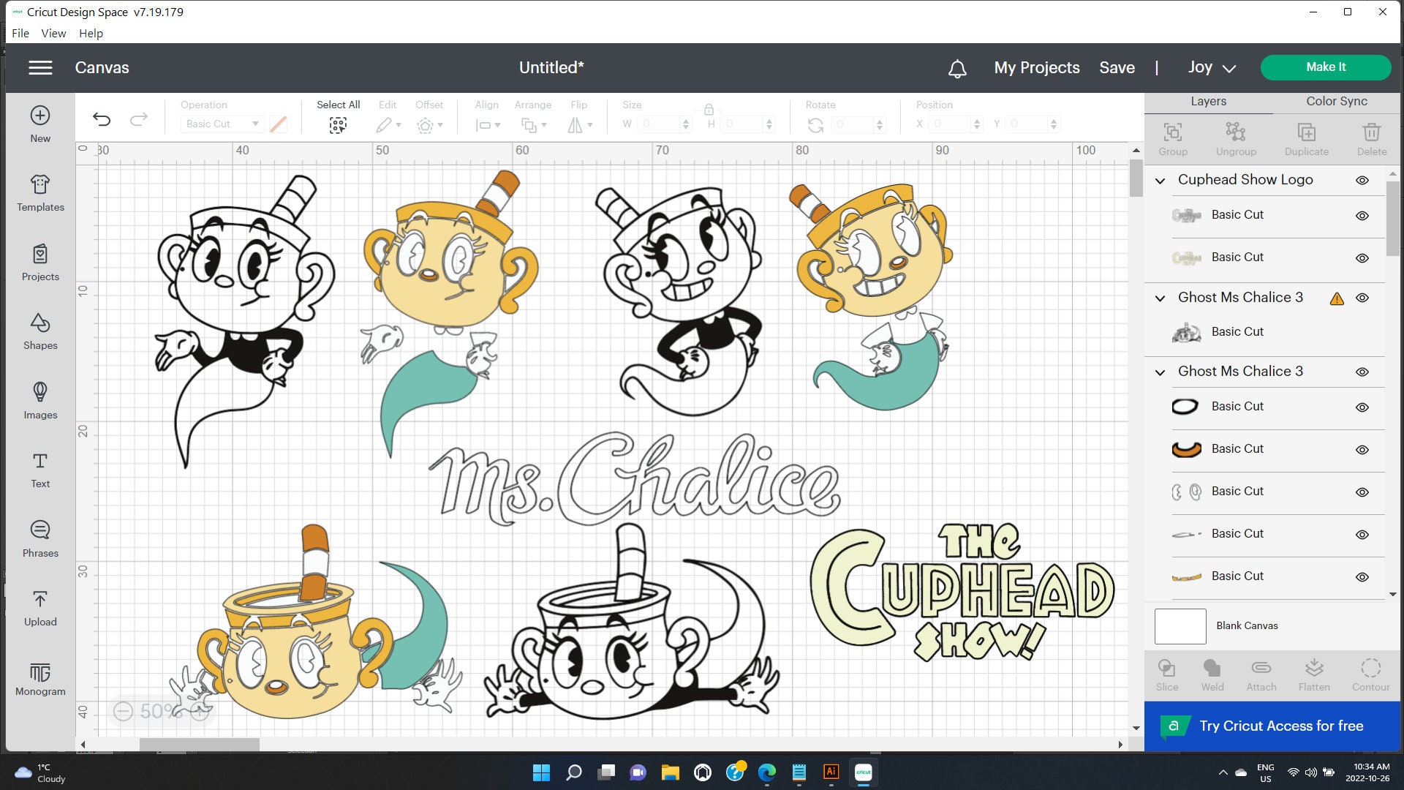
Task: Open the operation color swatch
Action: coord(278,124)
